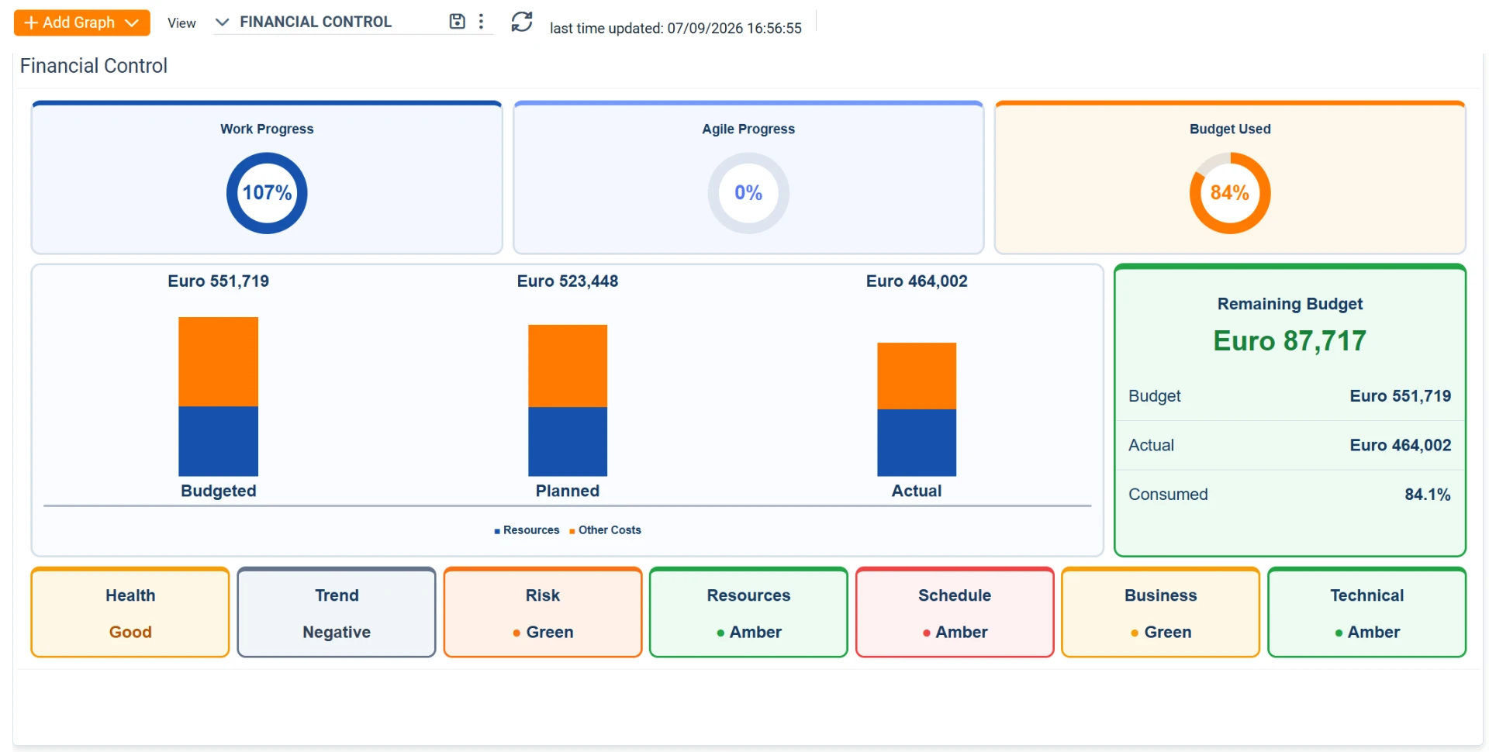The height and width of the screenshot is (752, 1489).
Task: Refresh the dashboard data
Action: (522, 22)
